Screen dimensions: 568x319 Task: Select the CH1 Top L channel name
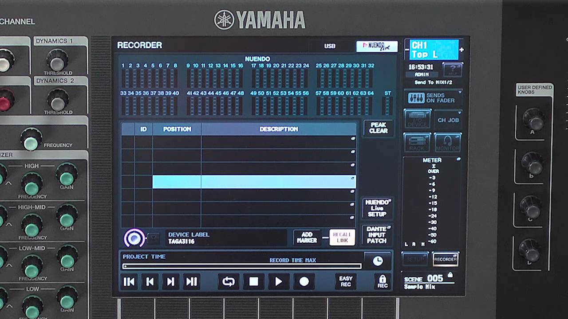click(434, 50)
